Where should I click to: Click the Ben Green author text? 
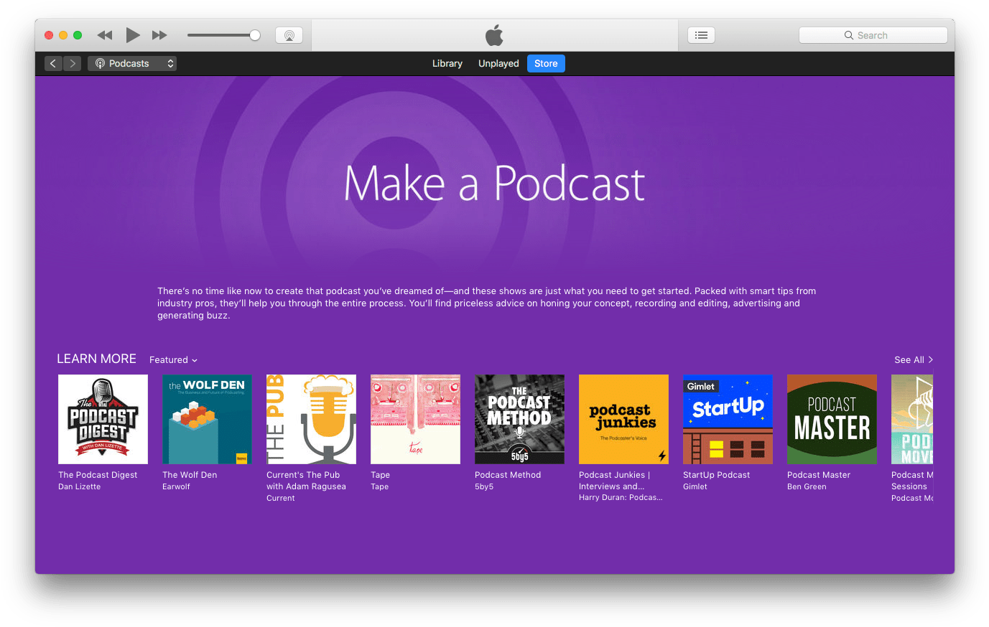[807, 486]
